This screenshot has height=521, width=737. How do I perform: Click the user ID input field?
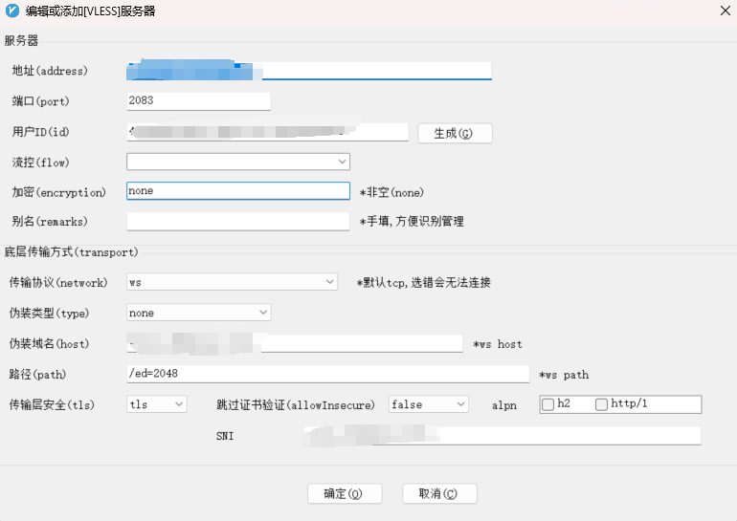click(x=267, y=132)
